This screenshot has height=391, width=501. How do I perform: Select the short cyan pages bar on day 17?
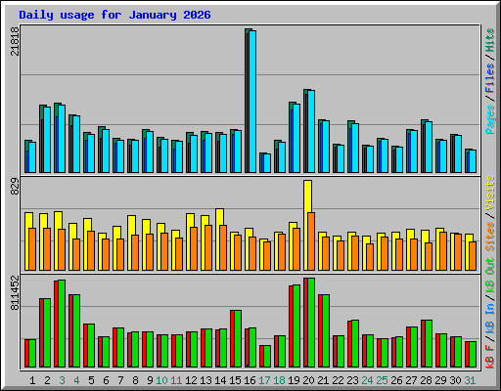coord(267,163)
